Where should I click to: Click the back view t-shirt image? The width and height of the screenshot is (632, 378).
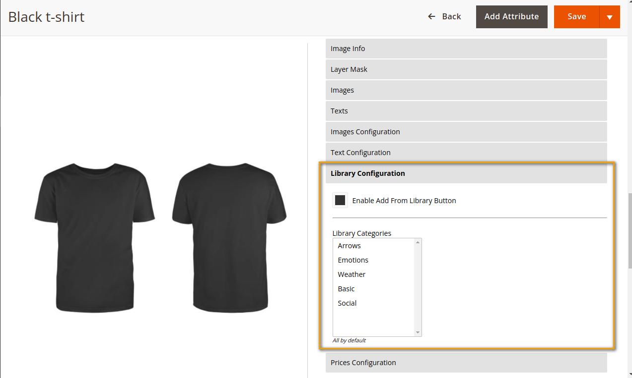tap(229, 238)
